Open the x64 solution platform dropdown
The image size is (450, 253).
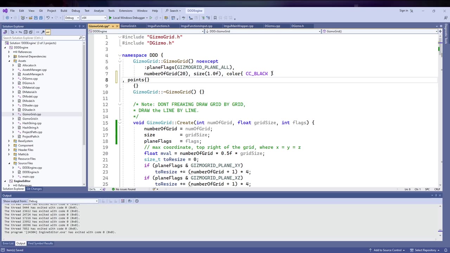coord(94,18)
